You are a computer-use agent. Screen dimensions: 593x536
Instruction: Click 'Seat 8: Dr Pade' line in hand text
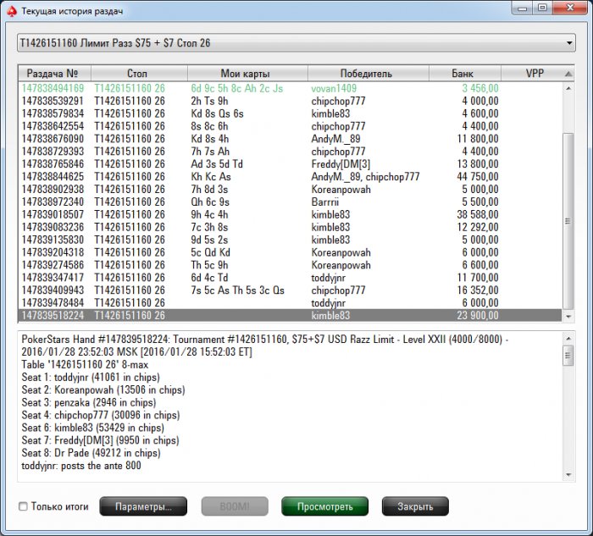point(91,453)
